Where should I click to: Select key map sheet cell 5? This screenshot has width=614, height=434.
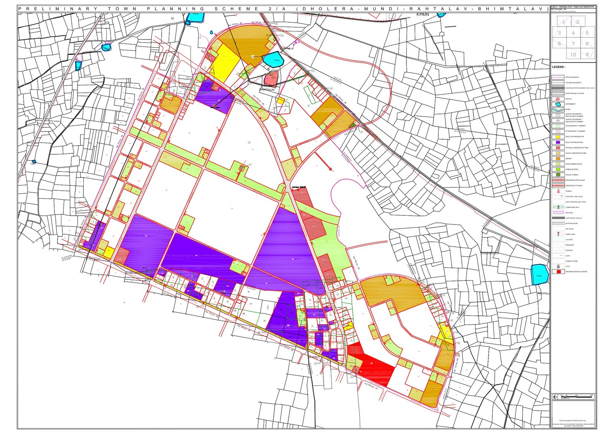[x=587, y=33]
